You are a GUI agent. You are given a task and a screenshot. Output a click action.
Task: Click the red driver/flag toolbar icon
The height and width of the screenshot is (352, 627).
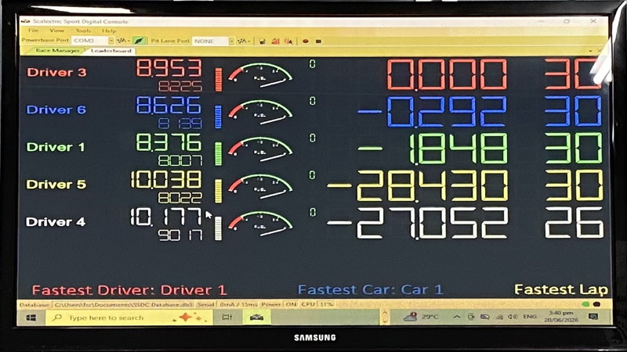click(x=288, y=41)
